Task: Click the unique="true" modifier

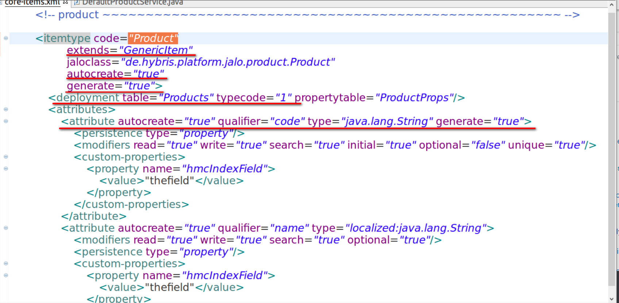Action: pyautogui.click(x=546, y=145)
